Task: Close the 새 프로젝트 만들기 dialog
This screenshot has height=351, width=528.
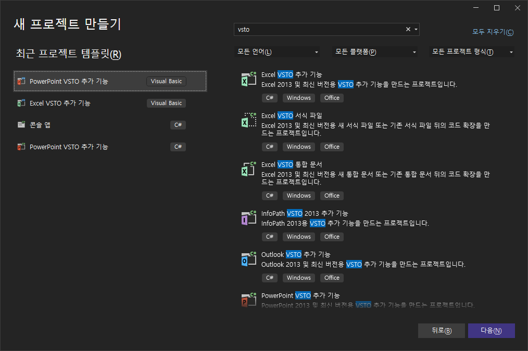Action: 518,8
